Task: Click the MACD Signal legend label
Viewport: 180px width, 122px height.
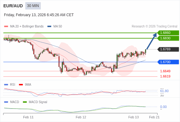Action: tap(38, 102)
